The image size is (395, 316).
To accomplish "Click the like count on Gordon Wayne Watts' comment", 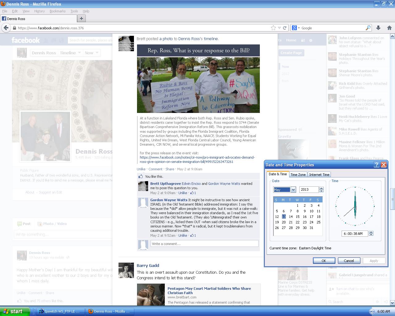I will tap(193, 235).
